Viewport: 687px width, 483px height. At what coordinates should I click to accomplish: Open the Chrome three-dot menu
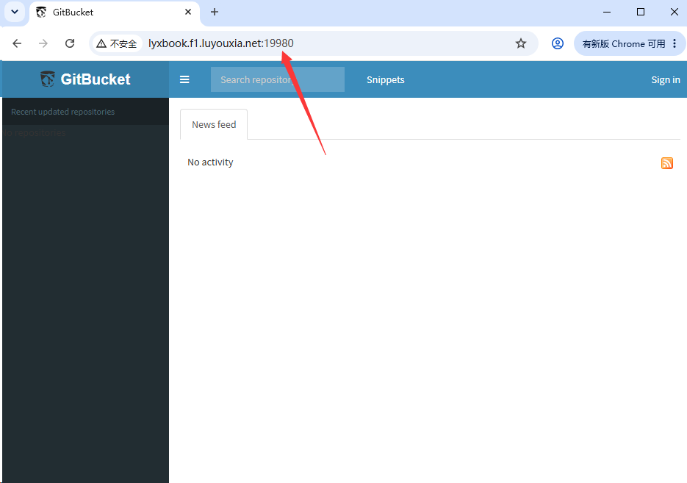click(x=675, y=43)
